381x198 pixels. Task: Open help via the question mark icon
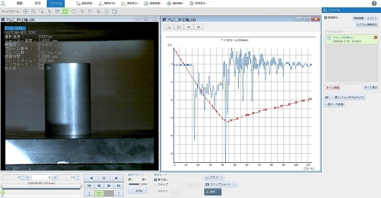375,3
